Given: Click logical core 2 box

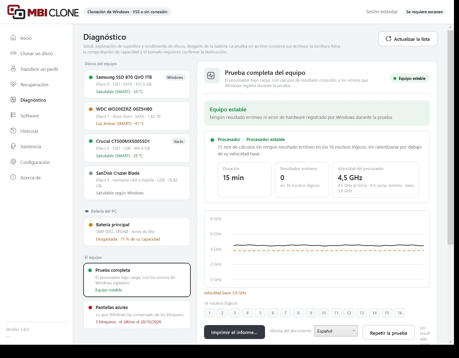Looking at the screenshot, I should (x=222, y=313).
